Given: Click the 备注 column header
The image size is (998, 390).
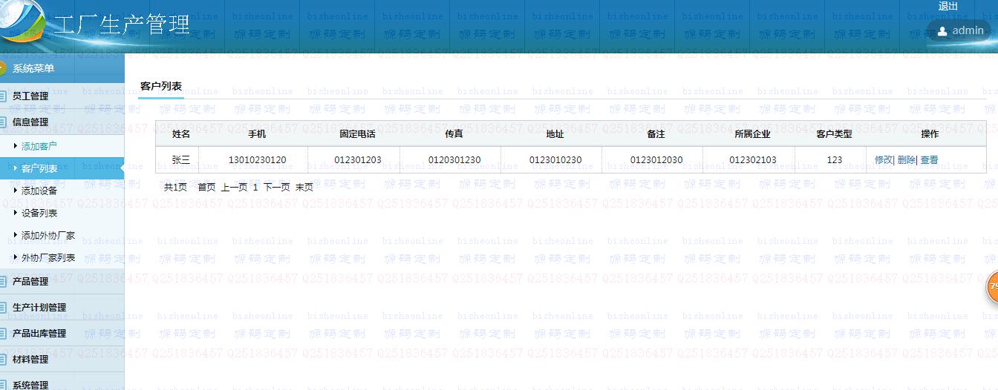Looking at the screenshot, I should point(656,134).
